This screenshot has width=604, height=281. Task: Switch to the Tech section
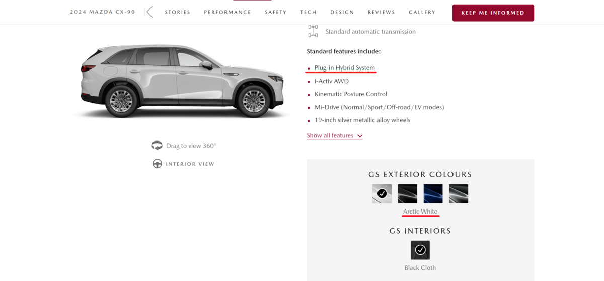[x=309, y=12]
